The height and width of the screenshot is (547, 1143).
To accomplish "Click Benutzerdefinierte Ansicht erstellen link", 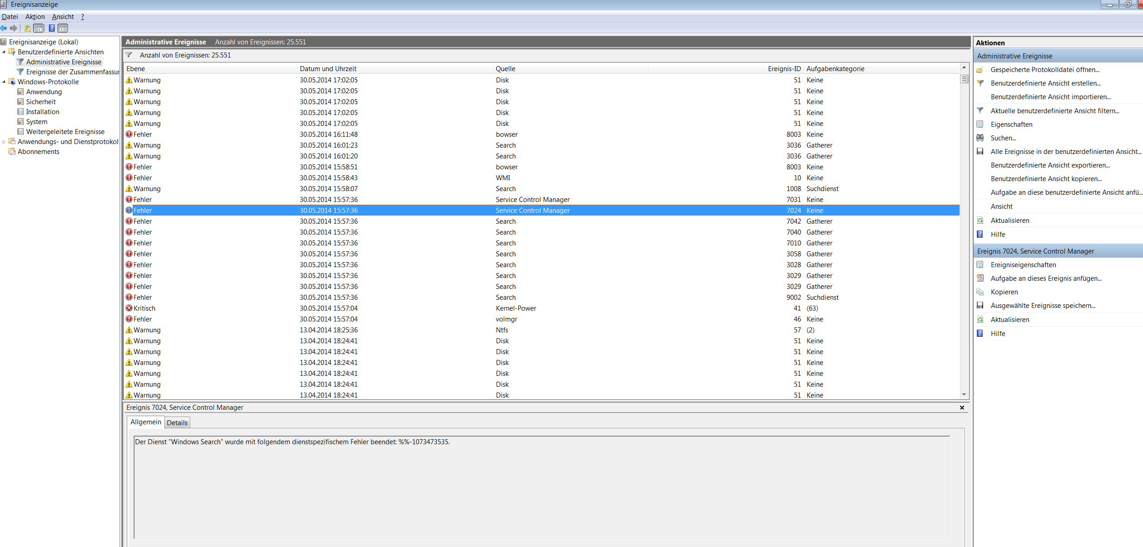I will pyautogui.click(x=1046, y=83).
